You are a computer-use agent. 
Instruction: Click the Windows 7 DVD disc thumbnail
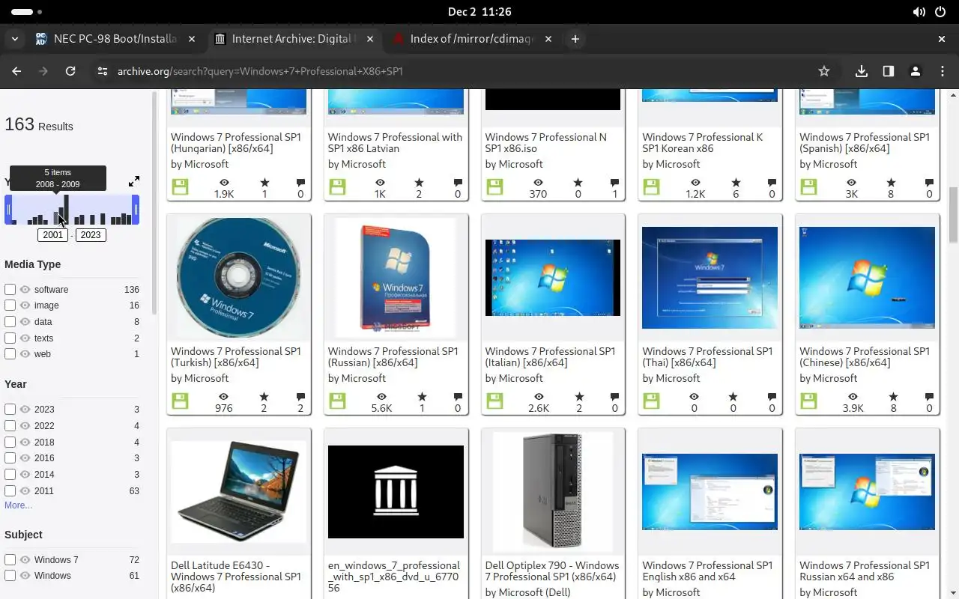tap(238, 278)
